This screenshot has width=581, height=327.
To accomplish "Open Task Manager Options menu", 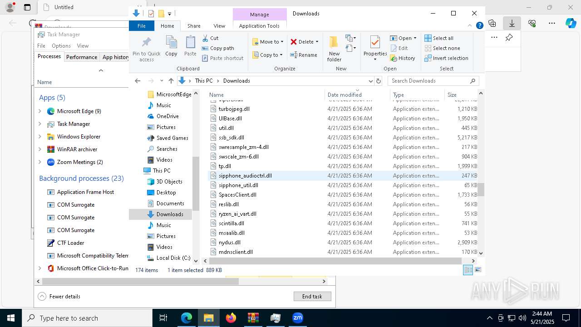I will [x=61, y=46].
